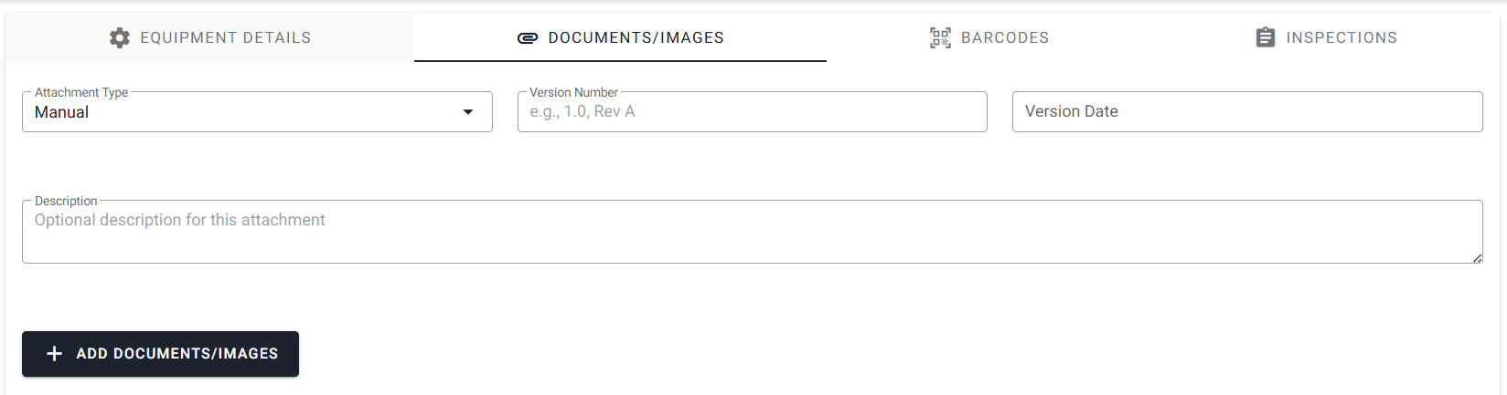The image size is (1507, 395).
Task: Go to the Inspections tab
Action: point(1341,37)
